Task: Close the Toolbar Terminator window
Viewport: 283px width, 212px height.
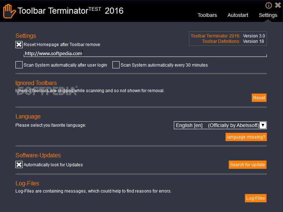Action: pos(278,5)
